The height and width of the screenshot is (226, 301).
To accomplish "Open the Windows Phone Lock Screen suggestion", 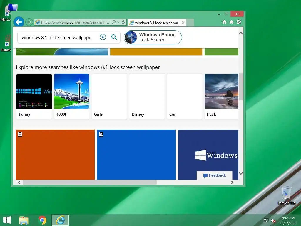I will [x=153, y=37].
